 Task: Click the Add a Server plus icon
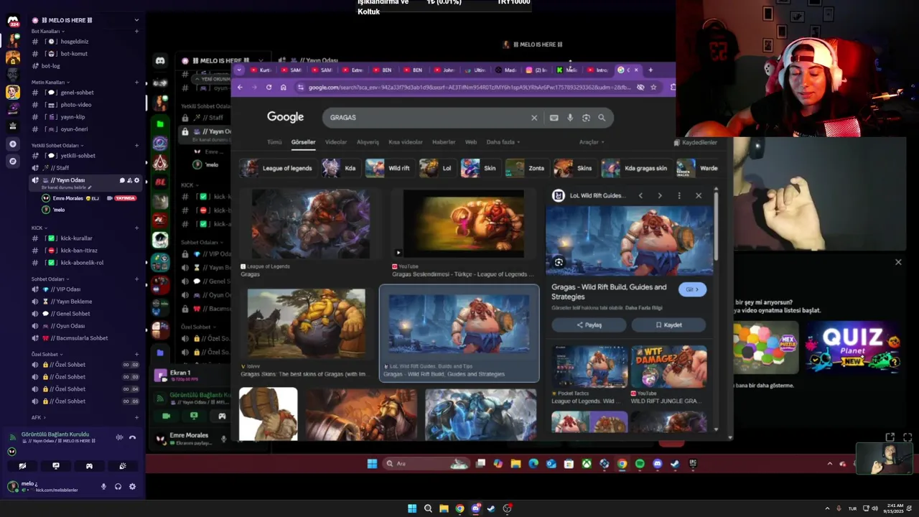(x=12, y=144)
